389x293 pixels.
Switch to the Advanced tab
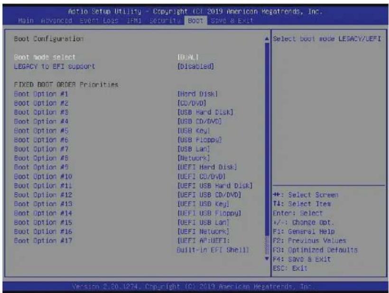tap(56, 20)
